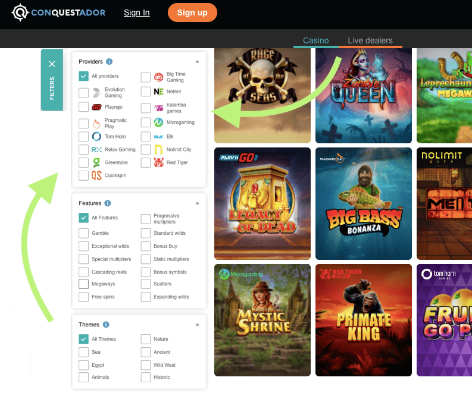472x393 pixels.
Task: Open the Tom Horn fruit game thumbnail
Action: (x=444, y=320)
